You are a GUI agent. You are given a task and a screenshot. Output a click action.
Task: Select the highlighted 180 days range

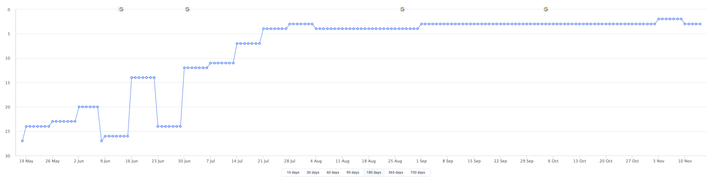tap(373, 172)
